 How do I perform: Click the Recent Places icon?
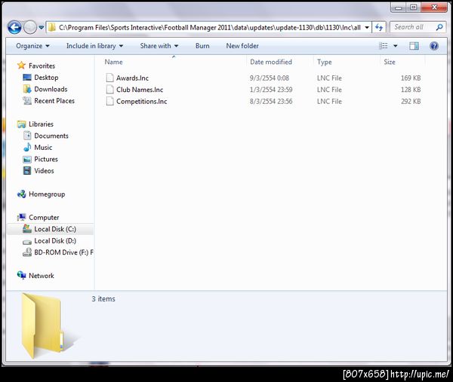tap(27, 101)
